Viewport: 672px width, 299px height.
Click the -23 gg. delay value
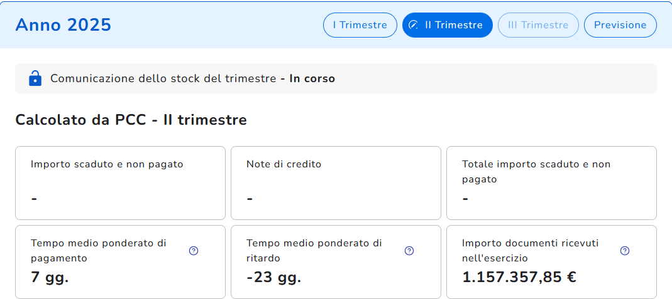(x=273, y=277)
